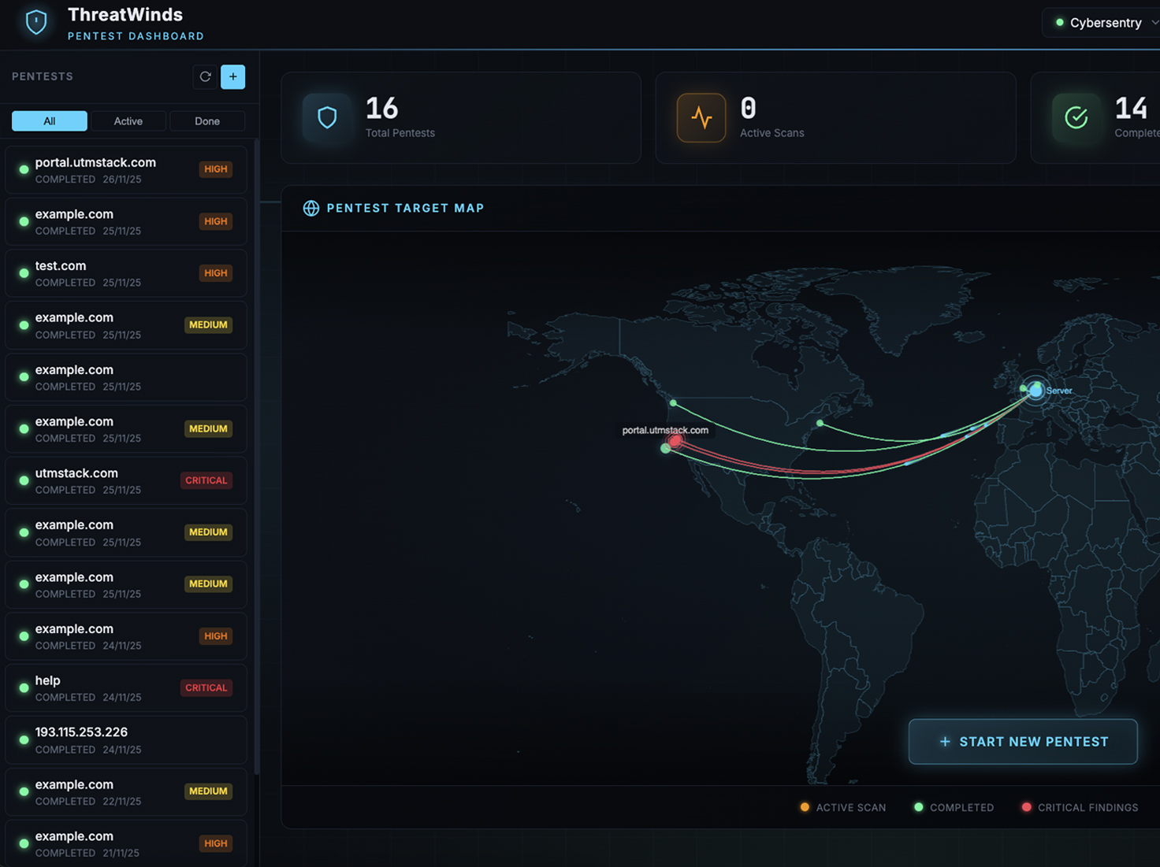The width and height of the screenshot is (1160, 867).
Task: Click the Pentest Dashboard subtitle
Action: tap(136, 36)
